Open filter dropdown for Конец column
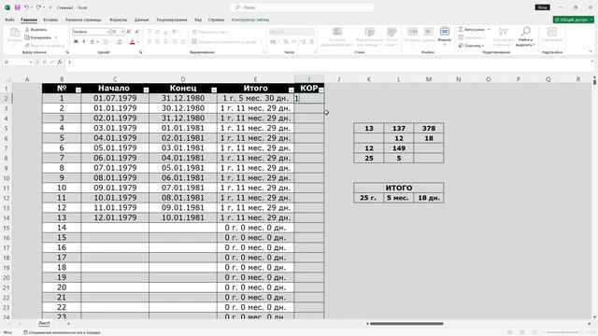The width and height of the screenshot is (598, 336). coord(214,90)
